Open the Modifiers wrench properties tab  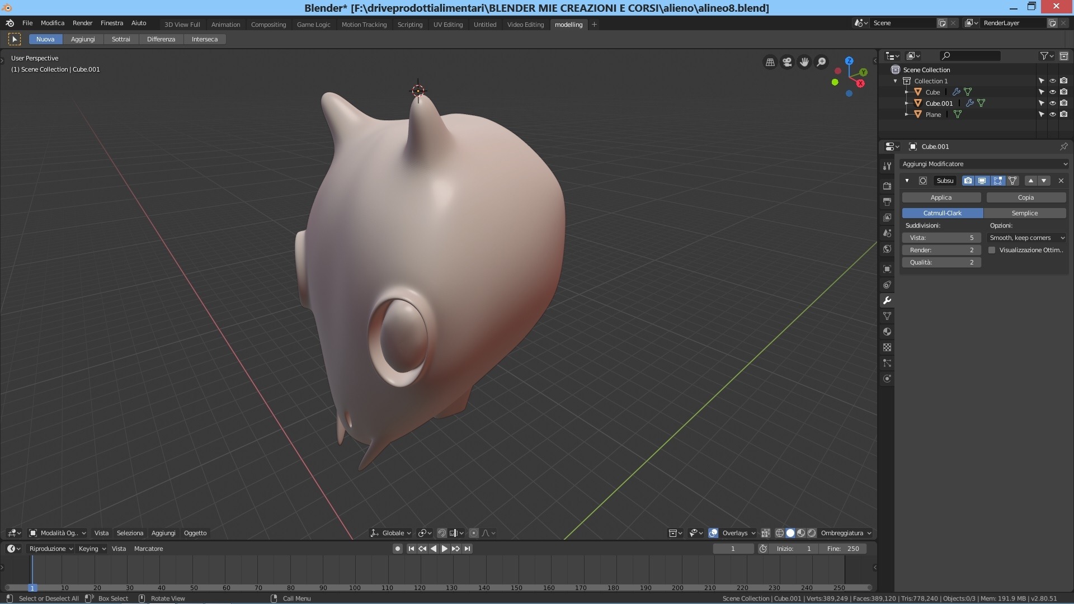pos(887,300)
